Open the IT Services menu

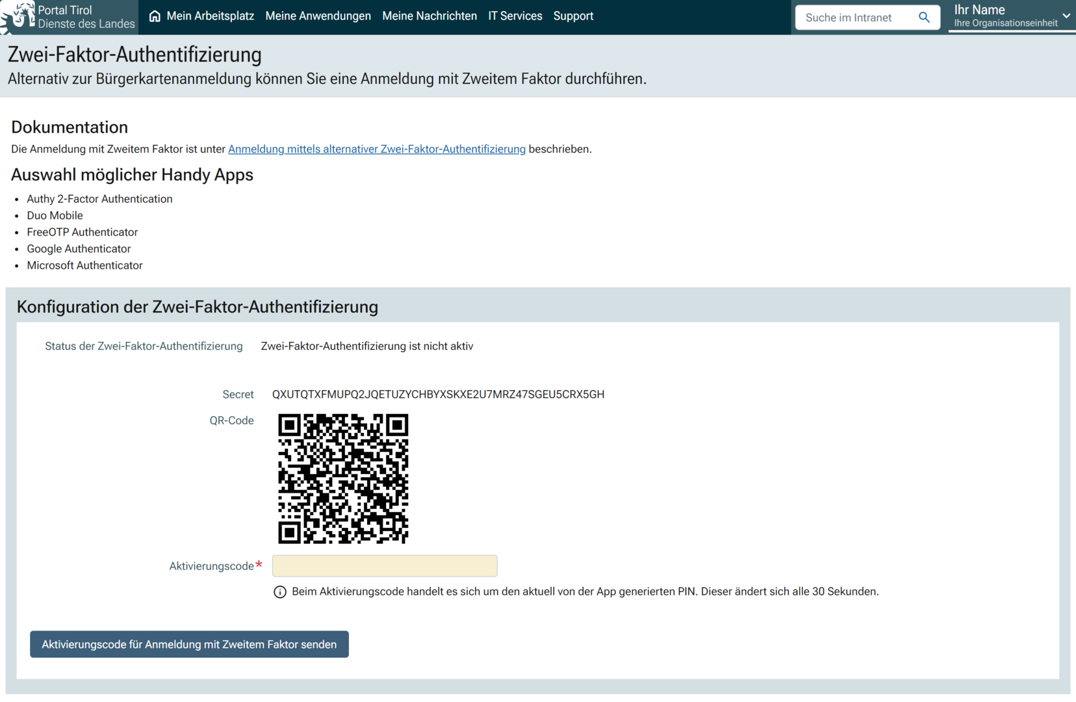[x=515, y=16]
